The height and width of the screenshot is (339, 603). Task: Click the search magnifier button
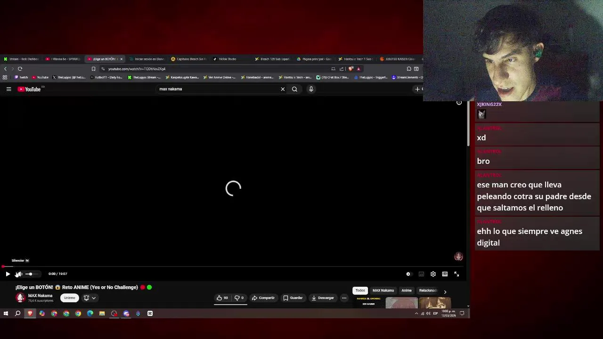click(294, 89)
